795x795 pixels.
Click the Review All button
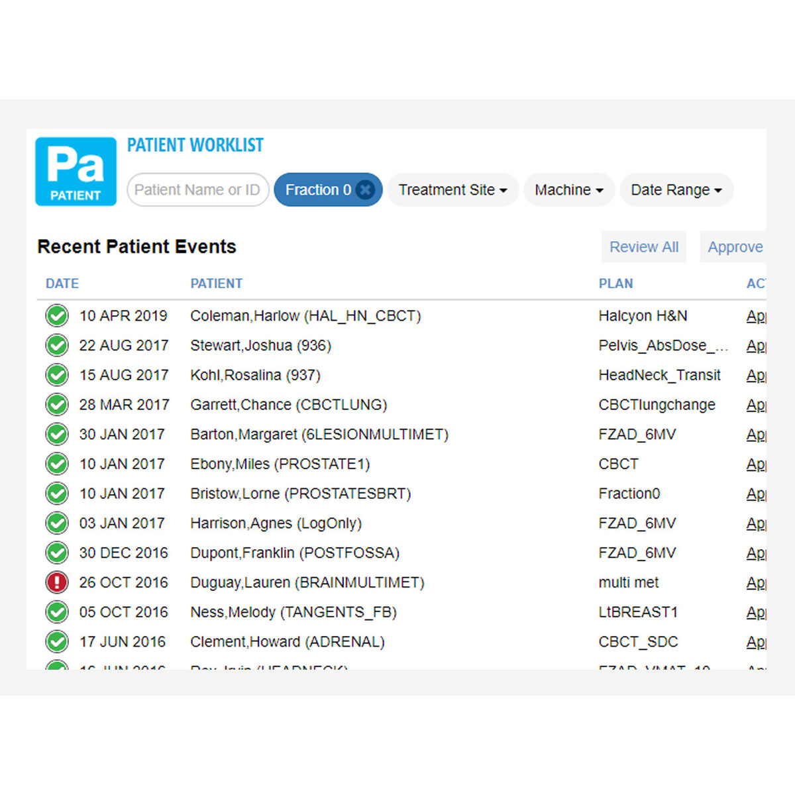pos(644,247)
